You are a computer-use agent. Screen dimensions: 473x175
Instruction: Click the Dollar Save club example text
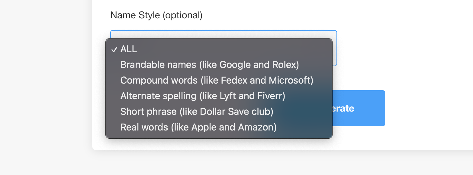coord(236,112)
